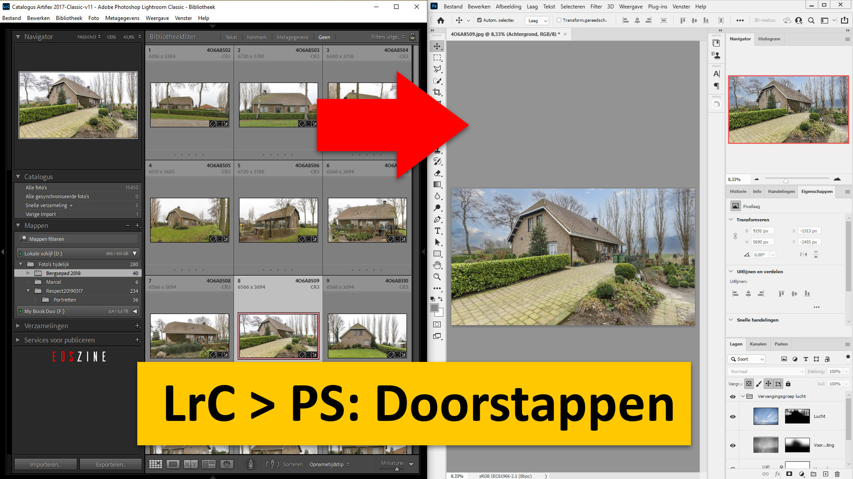Viewport: 853px width, 479px height.
Task: Select the Hand tool
Action: [x=437, y=265]
